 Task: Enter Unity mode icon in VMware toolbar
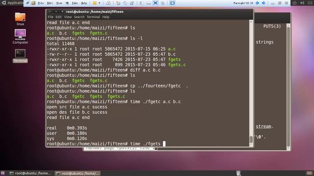click(x=162, y=3)
